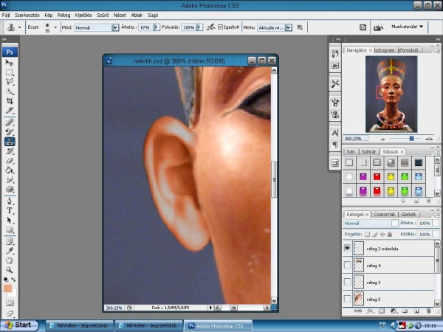This screenshot has width=443, height=332.
Task: Click the airbrush icon in options bar
Action: pyautogui.click(x=210, y=27)
